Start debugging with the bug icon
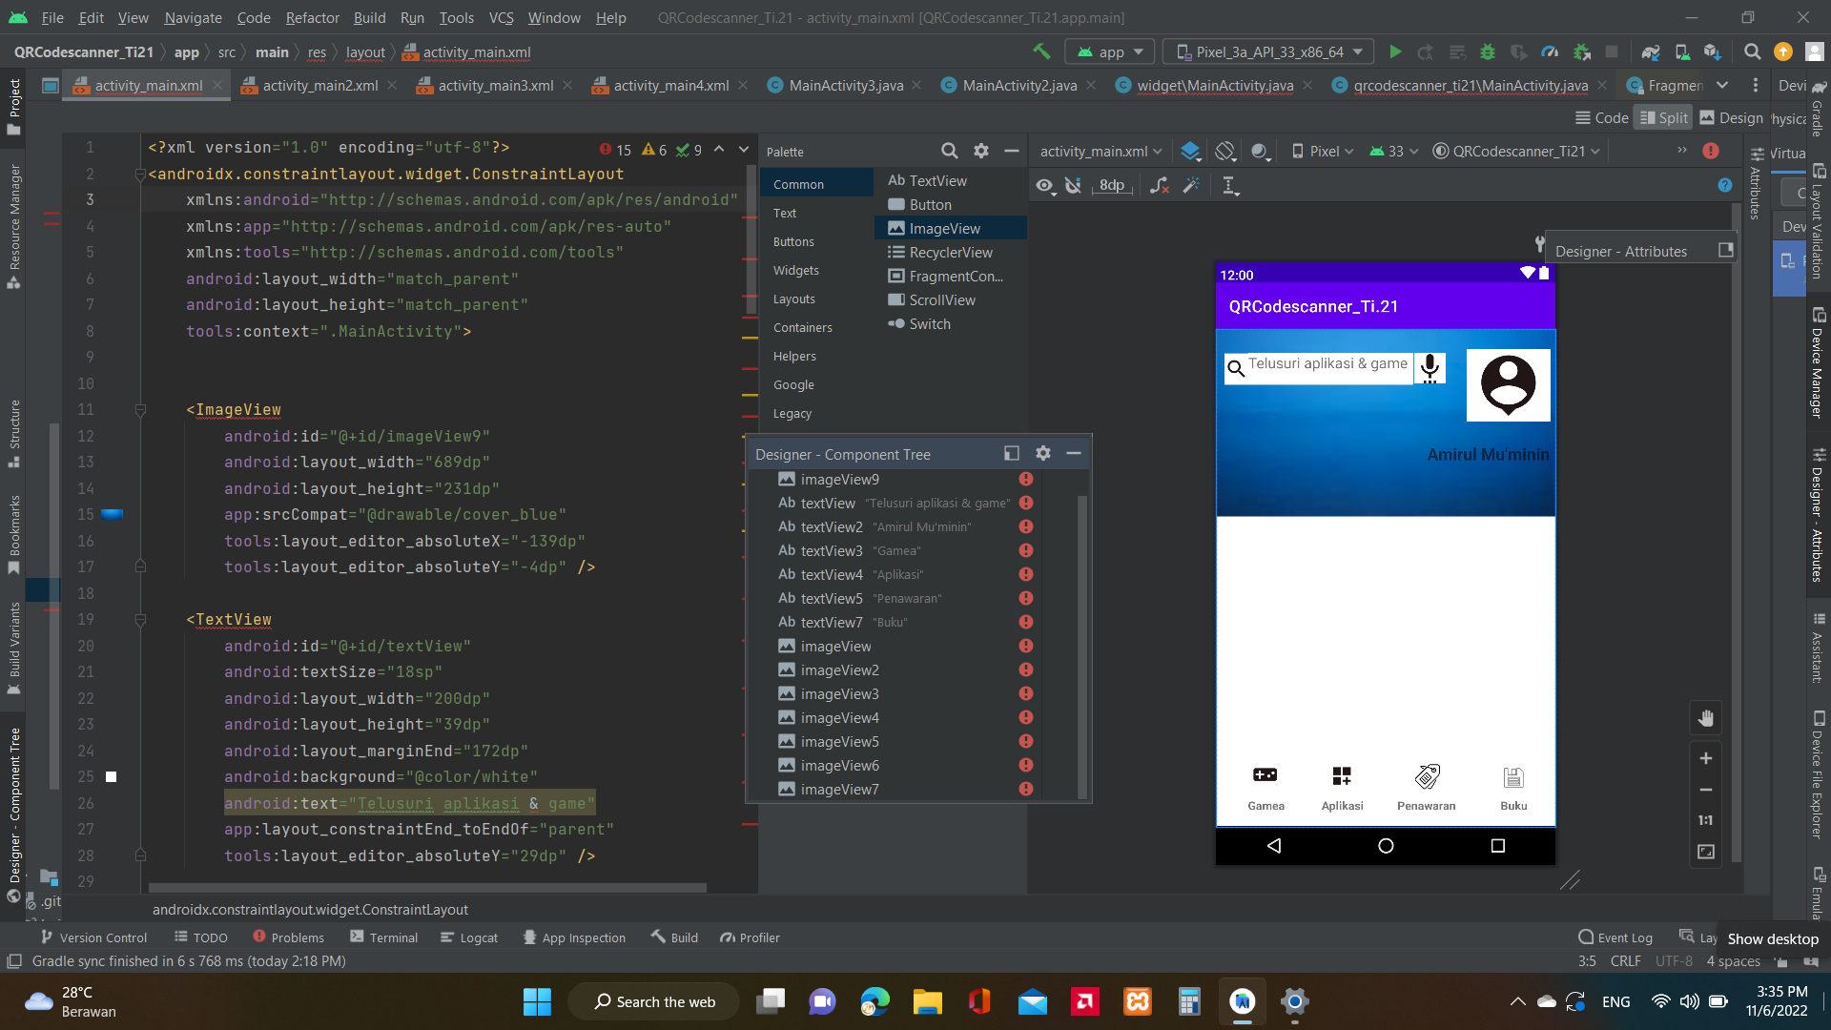 (x=1487, y=51)
